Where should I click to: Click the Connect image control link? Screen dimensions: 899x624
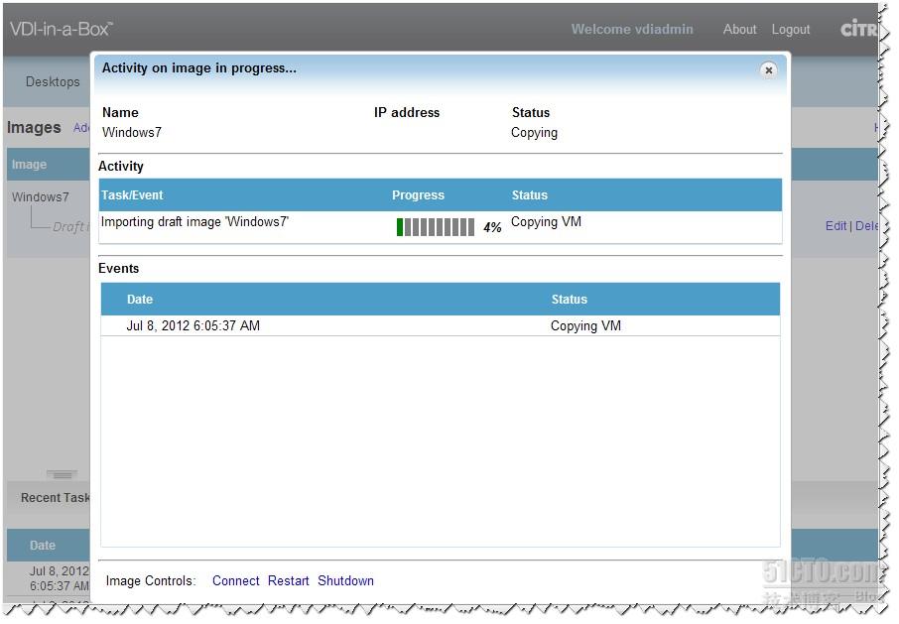[x=235, y=580]
